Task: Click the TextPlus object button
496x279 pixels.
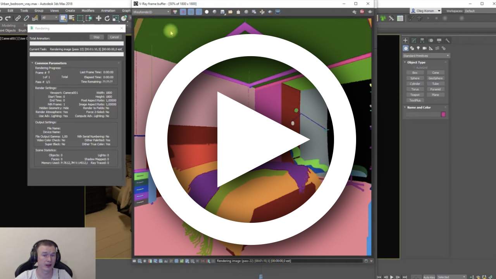Action: [415, 100]
